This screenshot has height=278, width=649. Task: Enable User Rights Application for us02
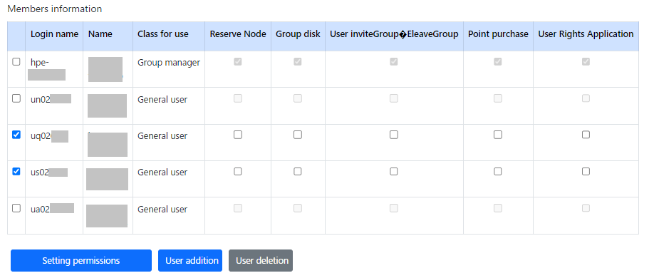coord(586,171)
